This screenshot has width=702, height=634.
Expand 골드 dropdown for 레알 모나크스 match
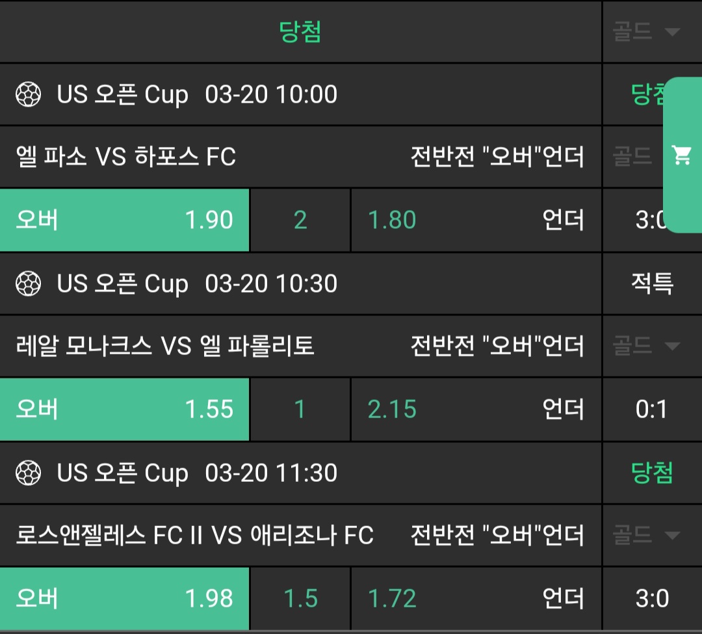click(x=645, y=345)
